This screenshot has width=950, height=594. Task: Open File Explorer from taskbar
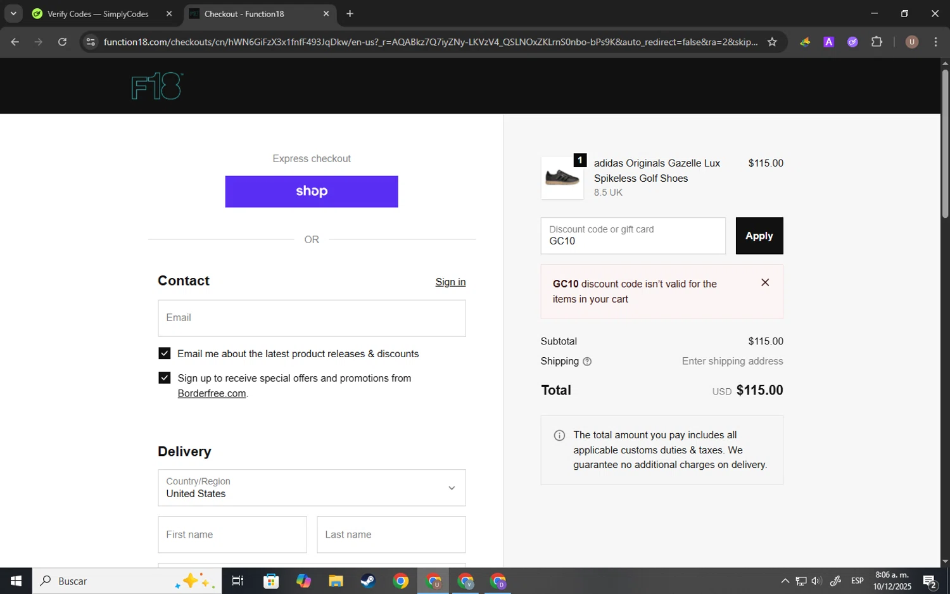336,581
